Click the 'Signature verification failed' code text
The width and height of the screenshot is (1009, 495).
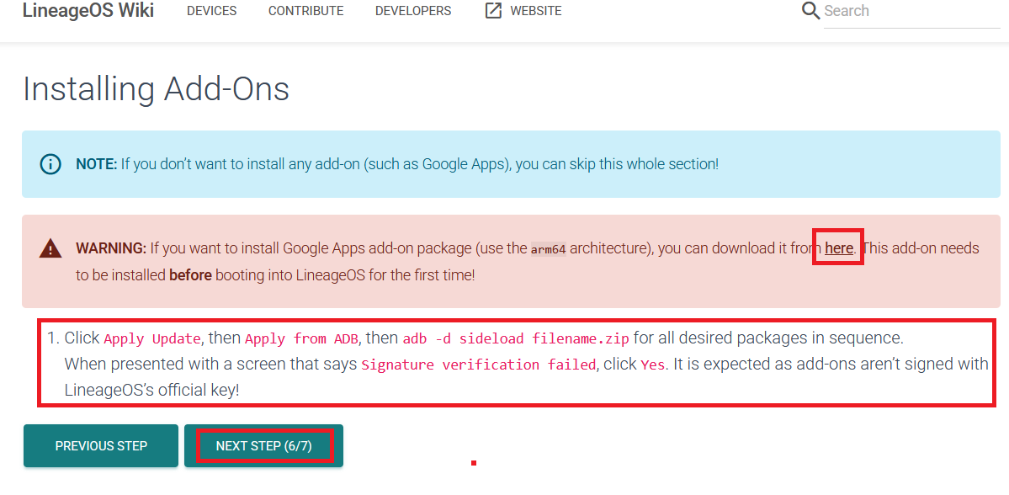479,365
